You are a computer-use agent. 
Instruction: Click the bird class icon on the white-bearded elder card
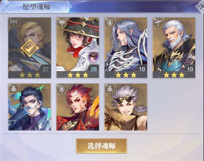click(158, 22)
